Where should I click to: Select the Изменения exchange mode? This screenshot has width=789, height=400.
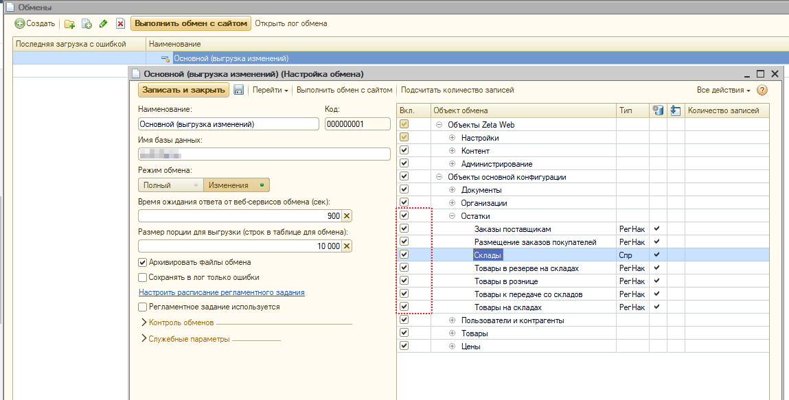click(236, 185)
